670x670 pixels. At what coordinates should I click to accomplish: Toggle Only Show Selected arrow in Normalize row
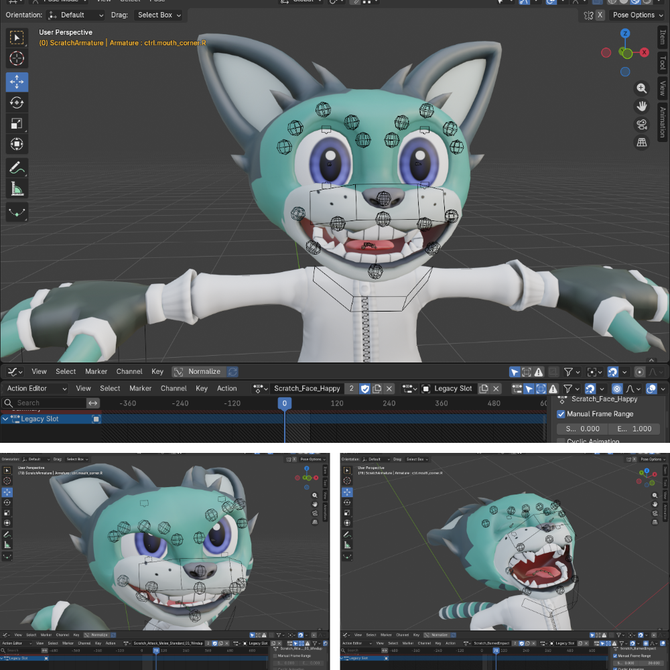(x=515, y=372)
